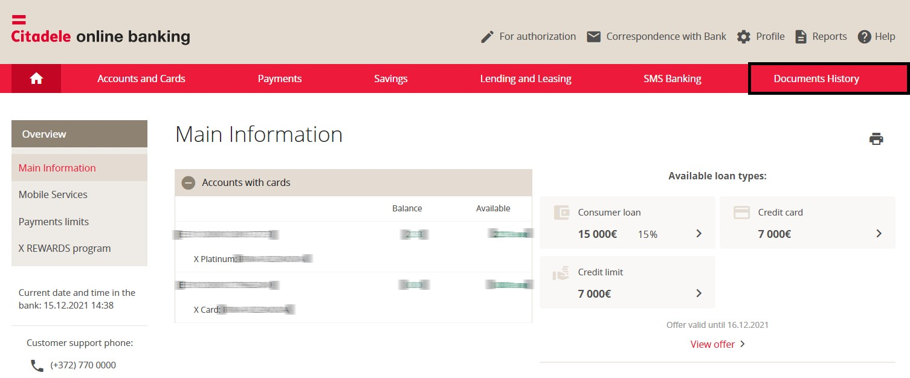910x378 pixels.
Task: Select Mobile Services in sidebar
Action: [79, 194]
